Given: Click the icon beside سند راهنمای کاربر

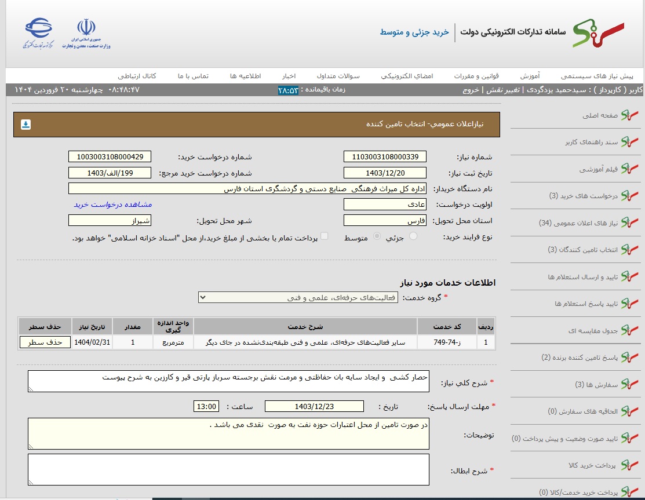Looking at the screenshot, I should (629, 143).
